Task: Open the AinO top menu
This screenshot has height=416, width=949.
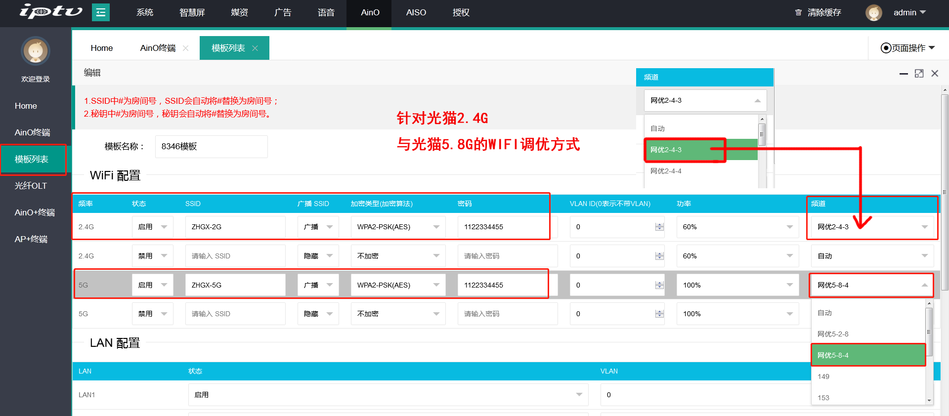Action: (x=370, y=12)
